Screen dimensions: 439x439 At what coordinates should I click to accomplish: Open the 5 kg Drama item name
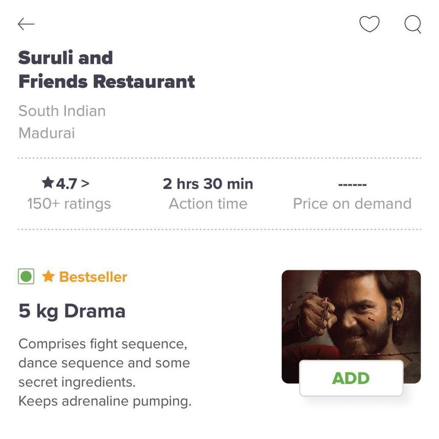[x=72, y=311]
